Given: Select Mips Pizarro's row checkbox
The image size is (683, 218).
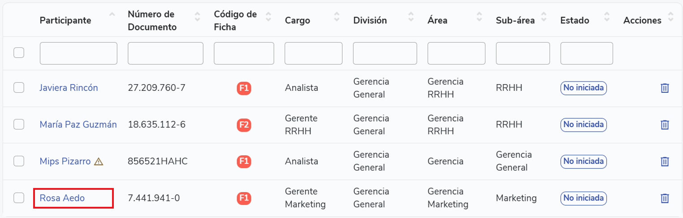Looking at the screenshot, I should pos(19,161).
